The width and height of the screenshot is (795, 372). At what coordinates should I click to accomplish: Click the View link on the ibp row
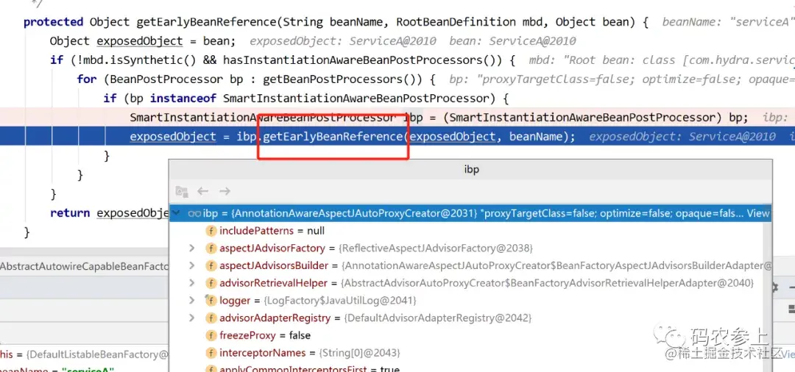(758, 214)
